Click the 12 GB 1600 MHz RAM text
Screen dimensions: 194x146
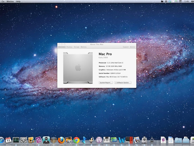point(114,66)
